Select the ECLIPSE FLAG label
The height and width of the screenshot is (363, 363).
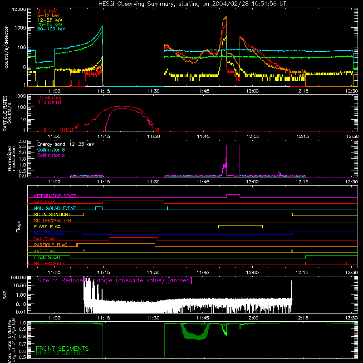pyautogui.click(x=49, y=233)
